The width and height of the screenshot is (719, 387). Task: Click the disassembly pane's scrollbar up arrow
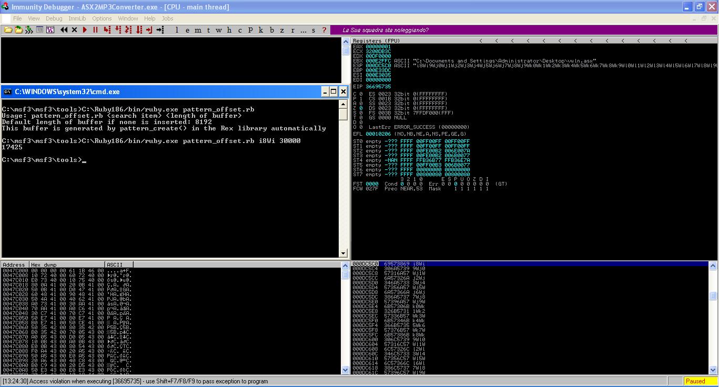coord(346,40)
